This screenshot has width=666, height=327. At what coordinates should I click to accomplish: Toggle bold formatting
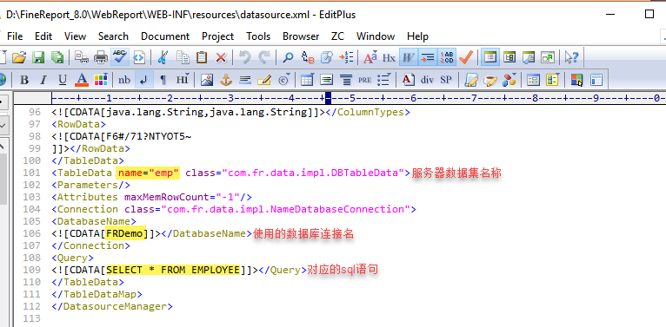coord(24,80)
